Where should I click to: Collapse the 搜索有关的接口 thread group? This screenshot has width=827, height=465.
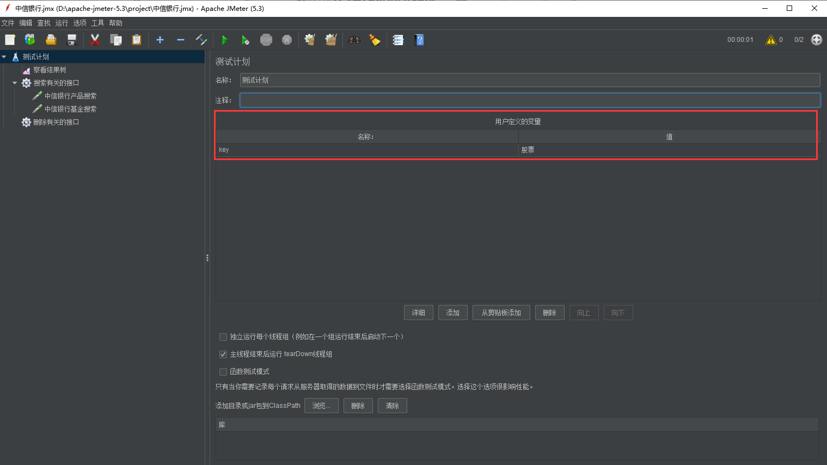click(15, 83)
